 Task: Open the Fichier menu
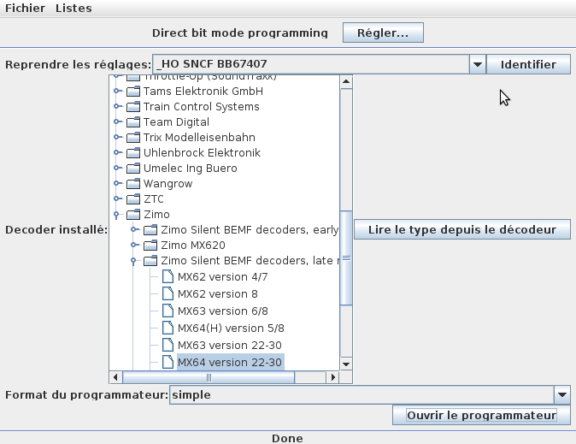tap(25, 8)
